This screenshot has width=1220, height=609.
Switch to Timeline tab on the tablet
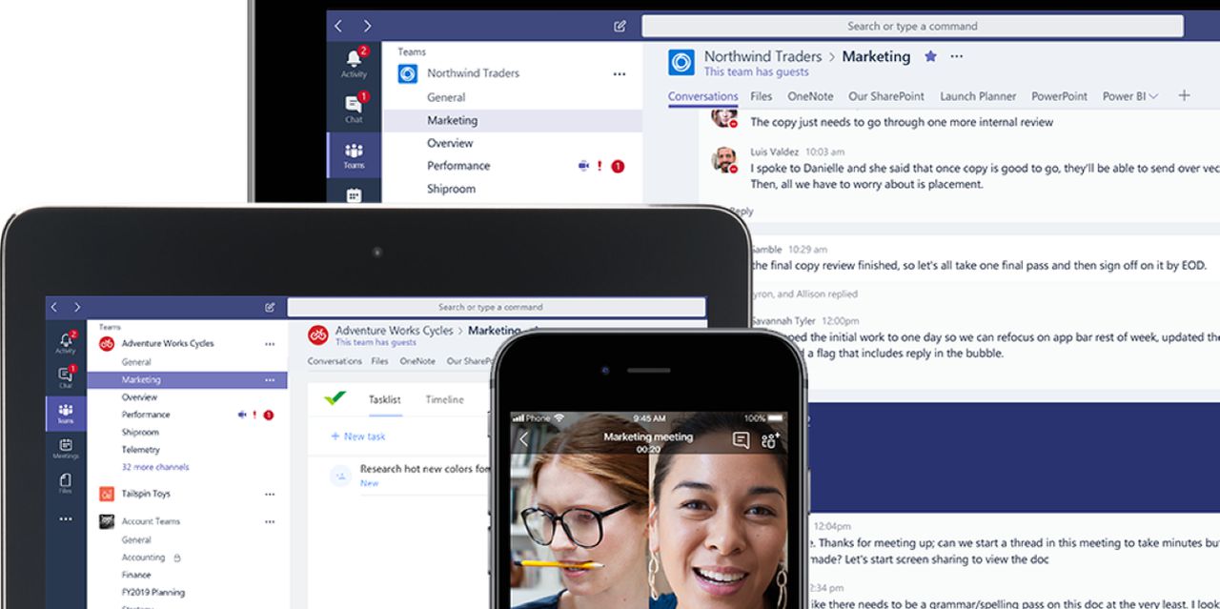(445, 399)
